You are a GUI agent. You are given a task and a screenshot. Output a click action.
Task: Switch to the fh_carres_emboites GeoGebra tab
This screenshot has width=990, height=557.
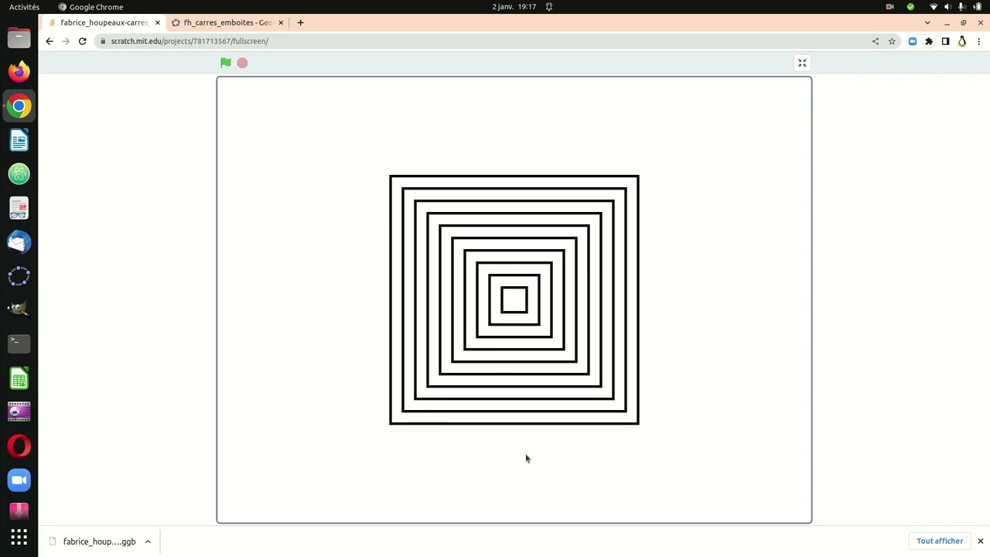(x=228, y=22)
